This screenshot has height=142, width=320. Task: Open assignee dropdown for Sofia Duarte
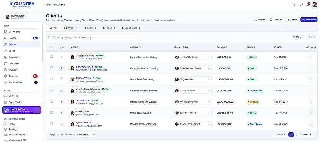click(x=193, y=102)
